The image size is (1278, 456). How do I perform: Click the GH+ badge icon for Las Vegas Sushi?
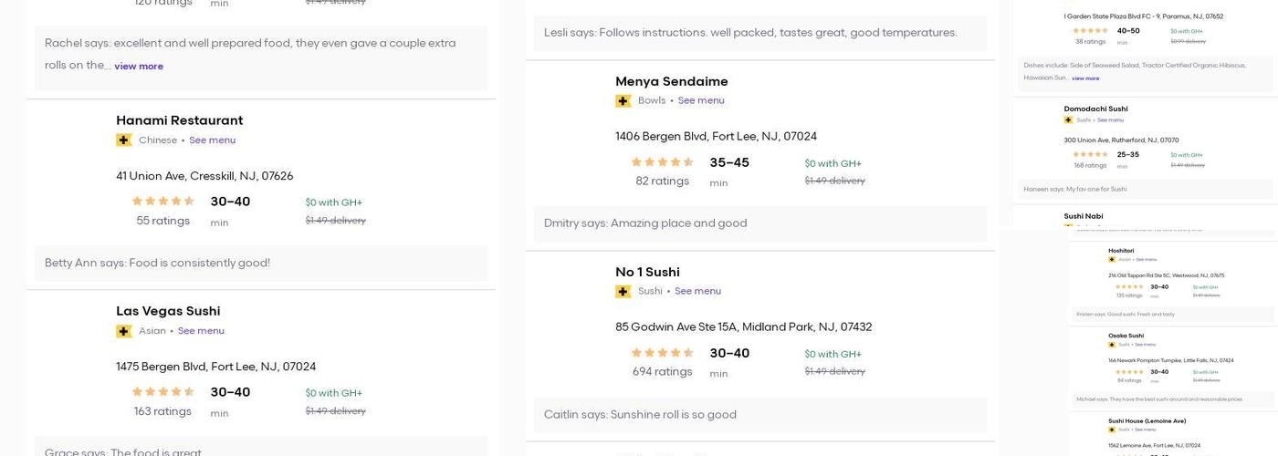[124, 331]
